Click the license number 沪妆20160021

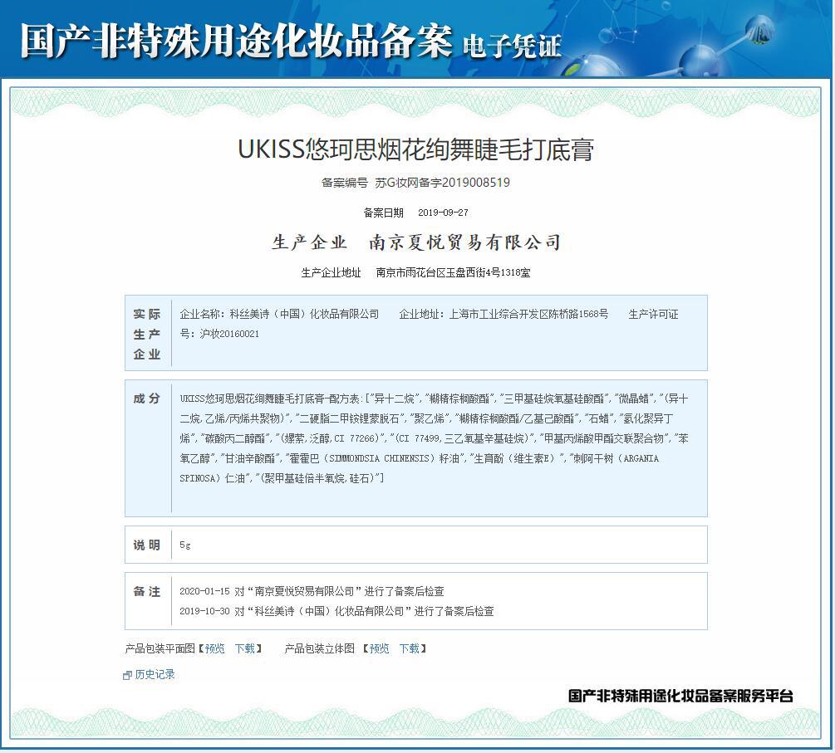(x=229, y=334)
